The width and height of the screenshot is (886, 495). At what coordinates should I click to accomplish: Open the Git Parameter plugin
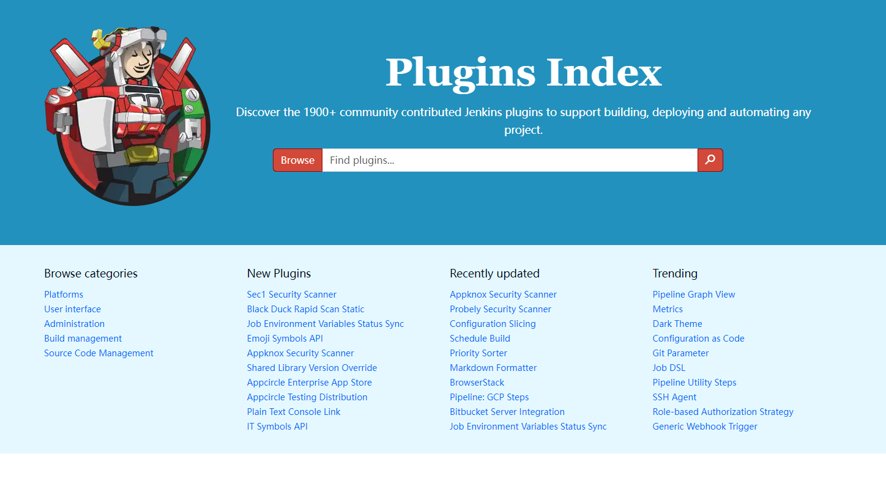pos(680,353)
